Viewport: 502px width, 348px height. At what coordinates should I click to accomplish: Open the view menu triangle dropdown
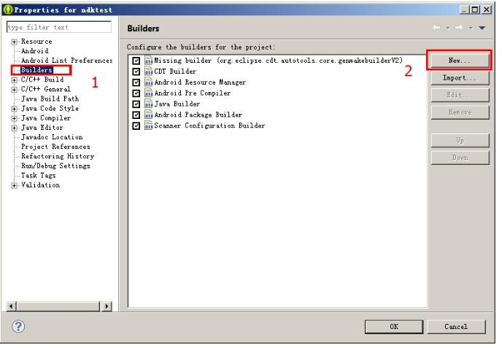click(482, 28)
